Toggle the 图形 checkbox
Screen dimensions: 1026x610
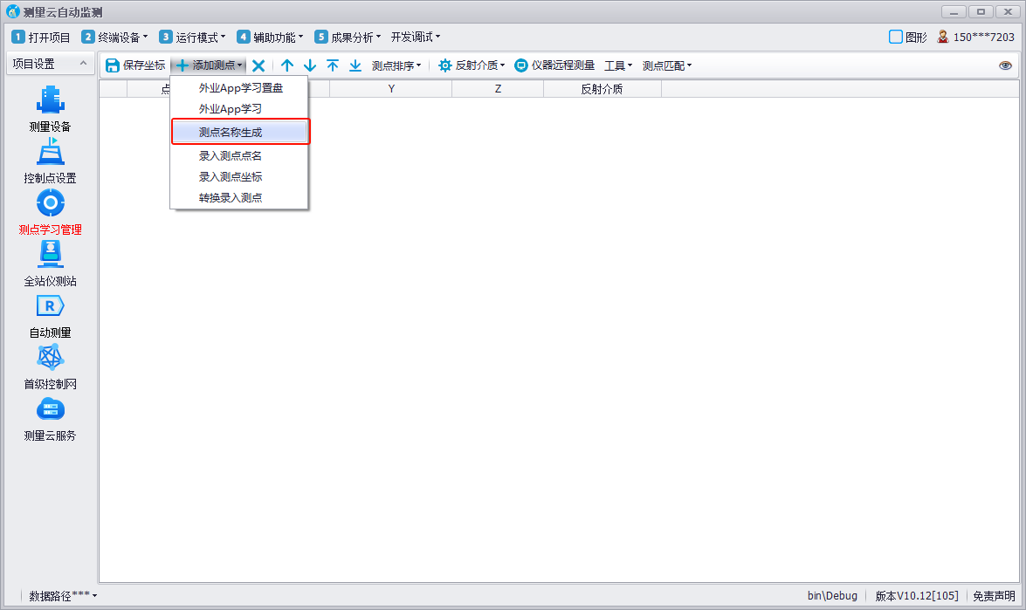(895, 37)
